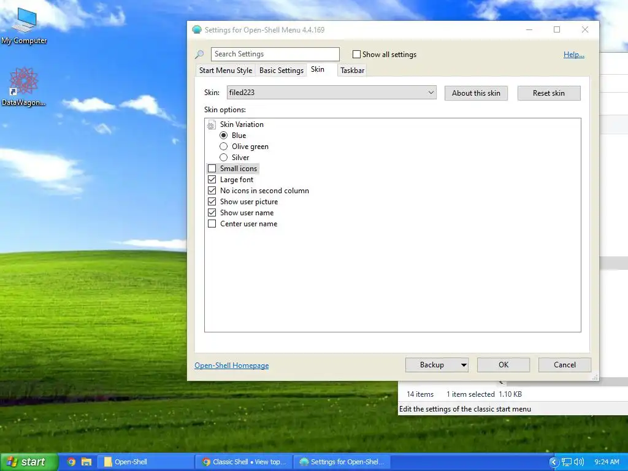Click '1 item selected 1.10 KB' status text
628x471 pixels.
point(484,394)
